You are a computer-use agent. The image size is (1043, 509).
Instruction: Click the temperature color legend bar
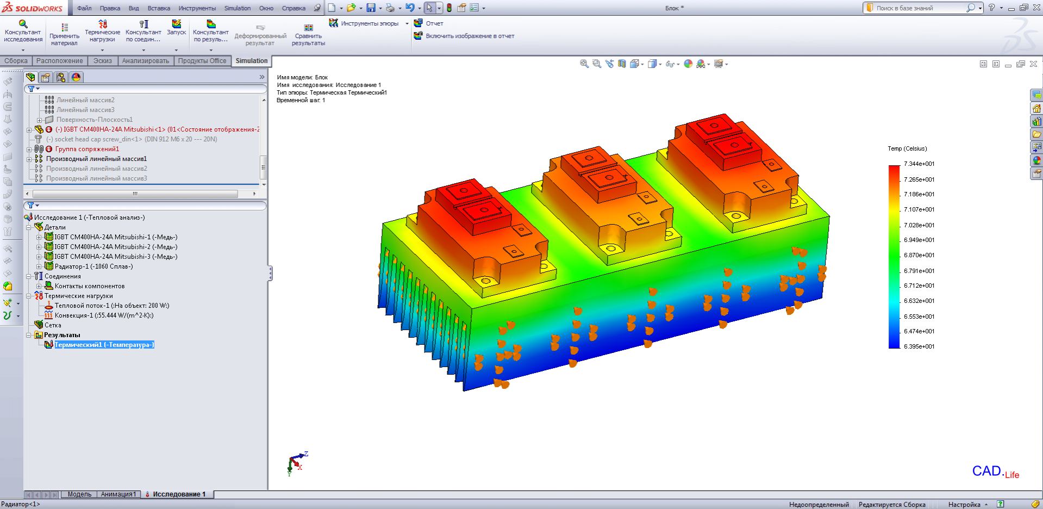[894, 256]
